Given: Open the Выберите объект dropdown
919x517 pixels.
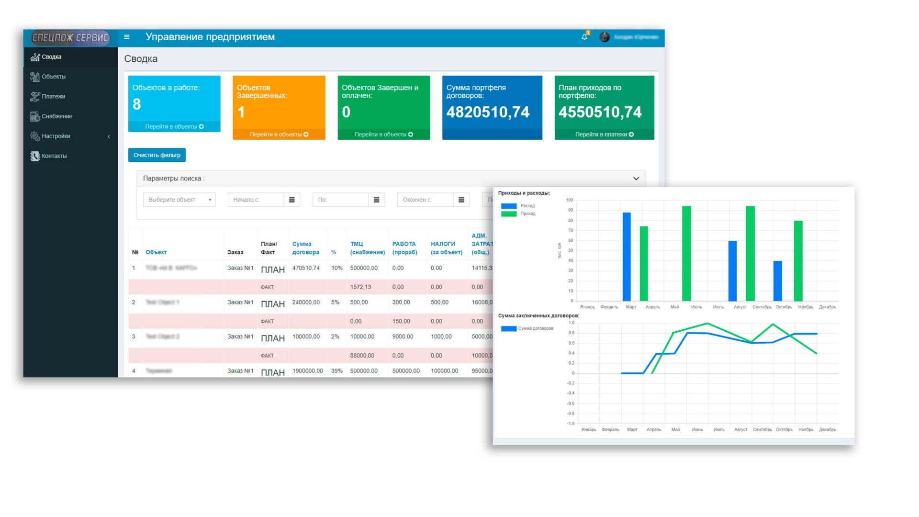Looking at the screenshot, I should [x=179, y=200].
